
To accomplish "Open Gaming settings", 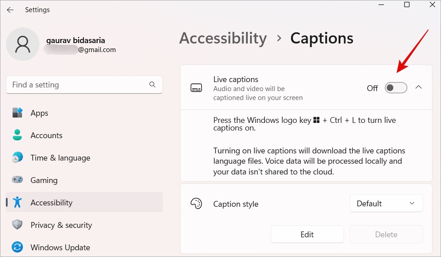I will click(84, 180).
